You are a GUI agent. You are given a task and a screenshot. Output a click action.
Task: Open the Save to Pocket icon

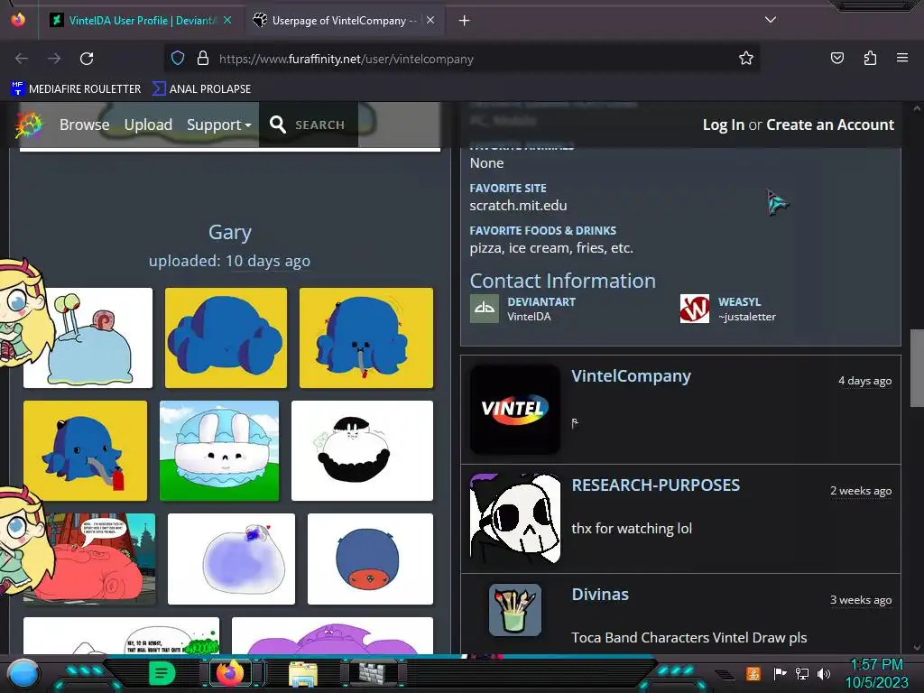836,59
